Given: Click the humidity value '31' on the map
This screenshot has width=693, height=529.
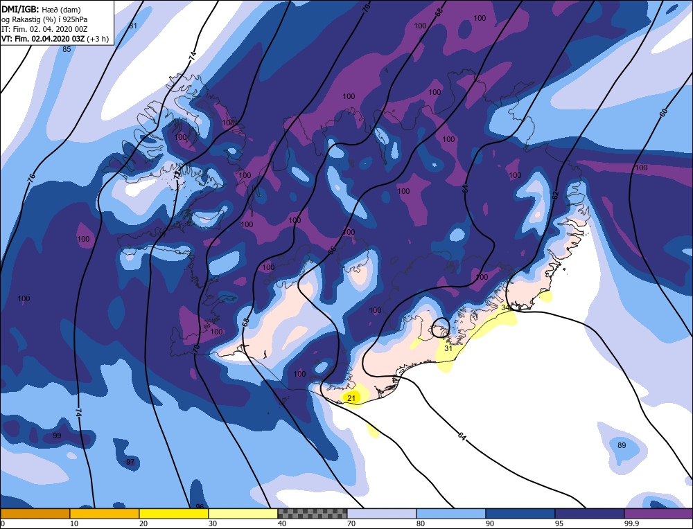Looking at the screenshot, I should (448, 348).
